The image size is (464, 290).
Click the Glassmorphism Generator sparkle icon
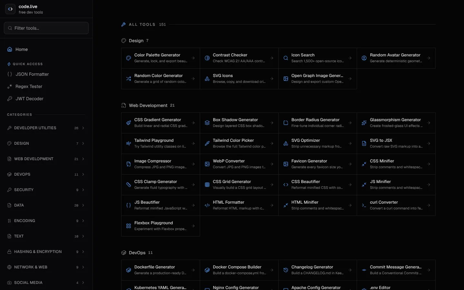pos(364,123)
